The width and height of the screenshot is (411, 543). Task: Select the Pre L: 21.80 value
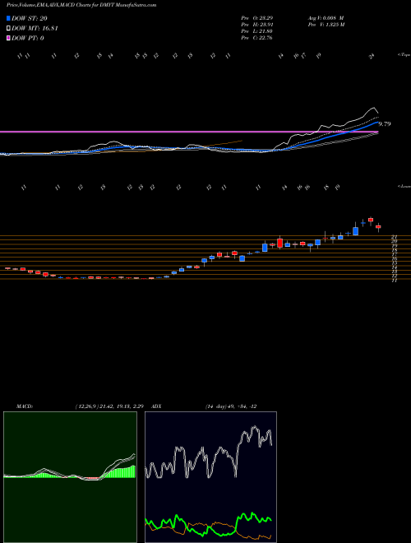pyautogui.click(x=256, y=31)
